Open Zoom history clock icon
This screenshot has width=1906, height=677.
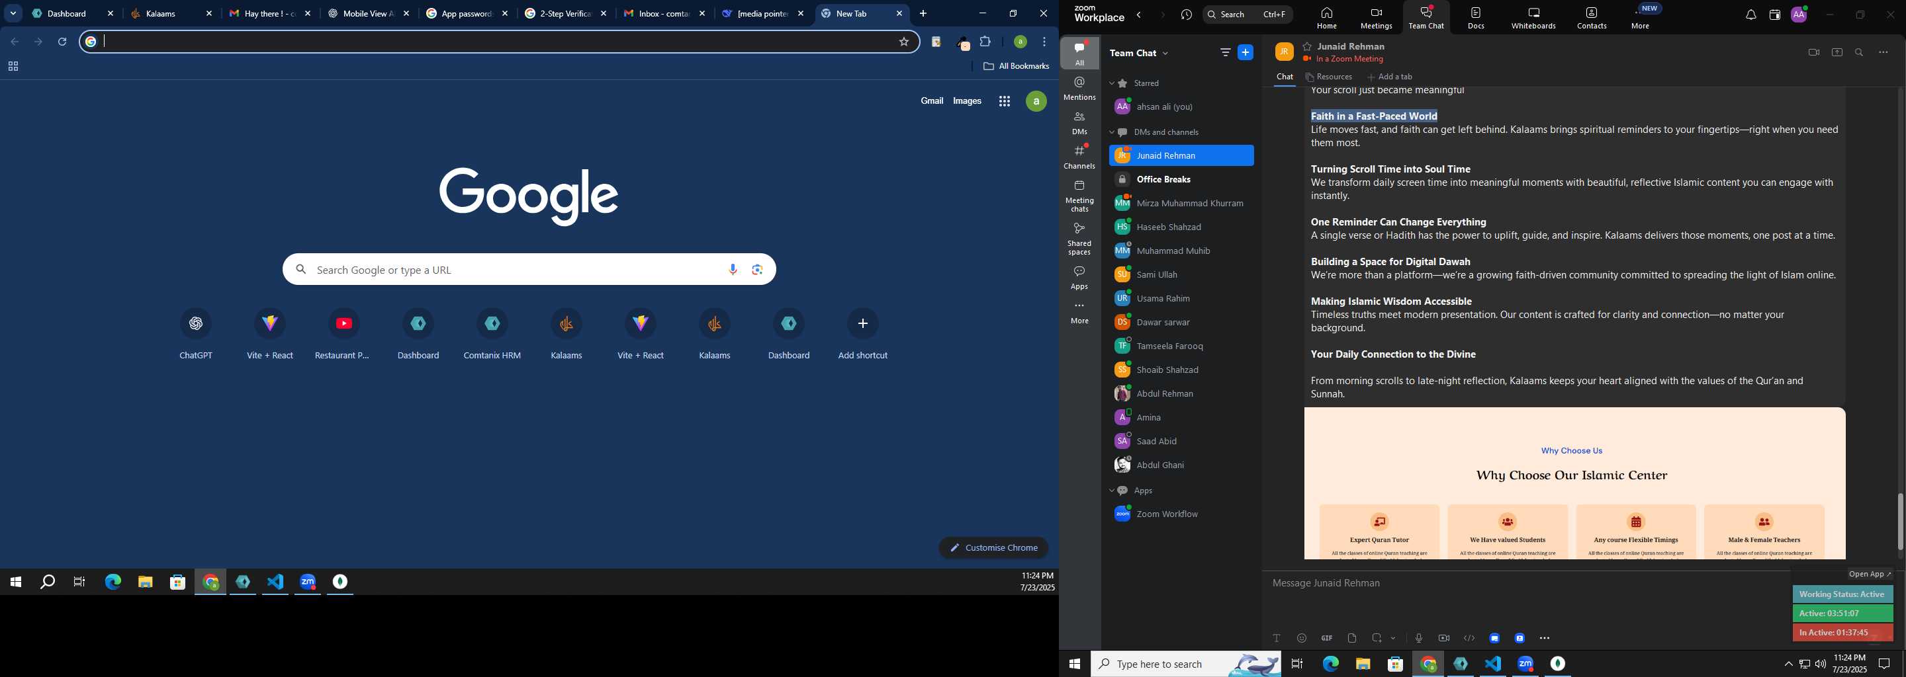point(1186,15)
